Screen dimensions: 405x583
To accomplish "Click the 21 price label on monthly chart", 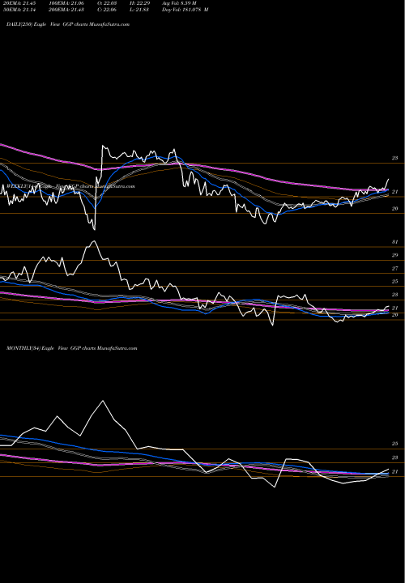I will tap(395, 472).
